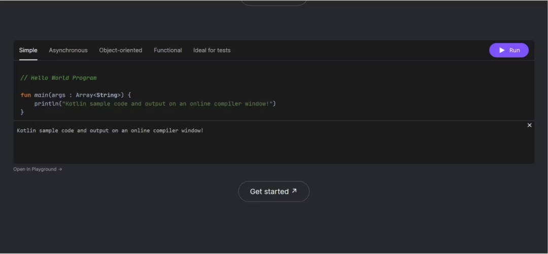Choose the Ideal for tests tab
Screen dimensions: 548x254
pyautogui.click(x=212, y=50)
